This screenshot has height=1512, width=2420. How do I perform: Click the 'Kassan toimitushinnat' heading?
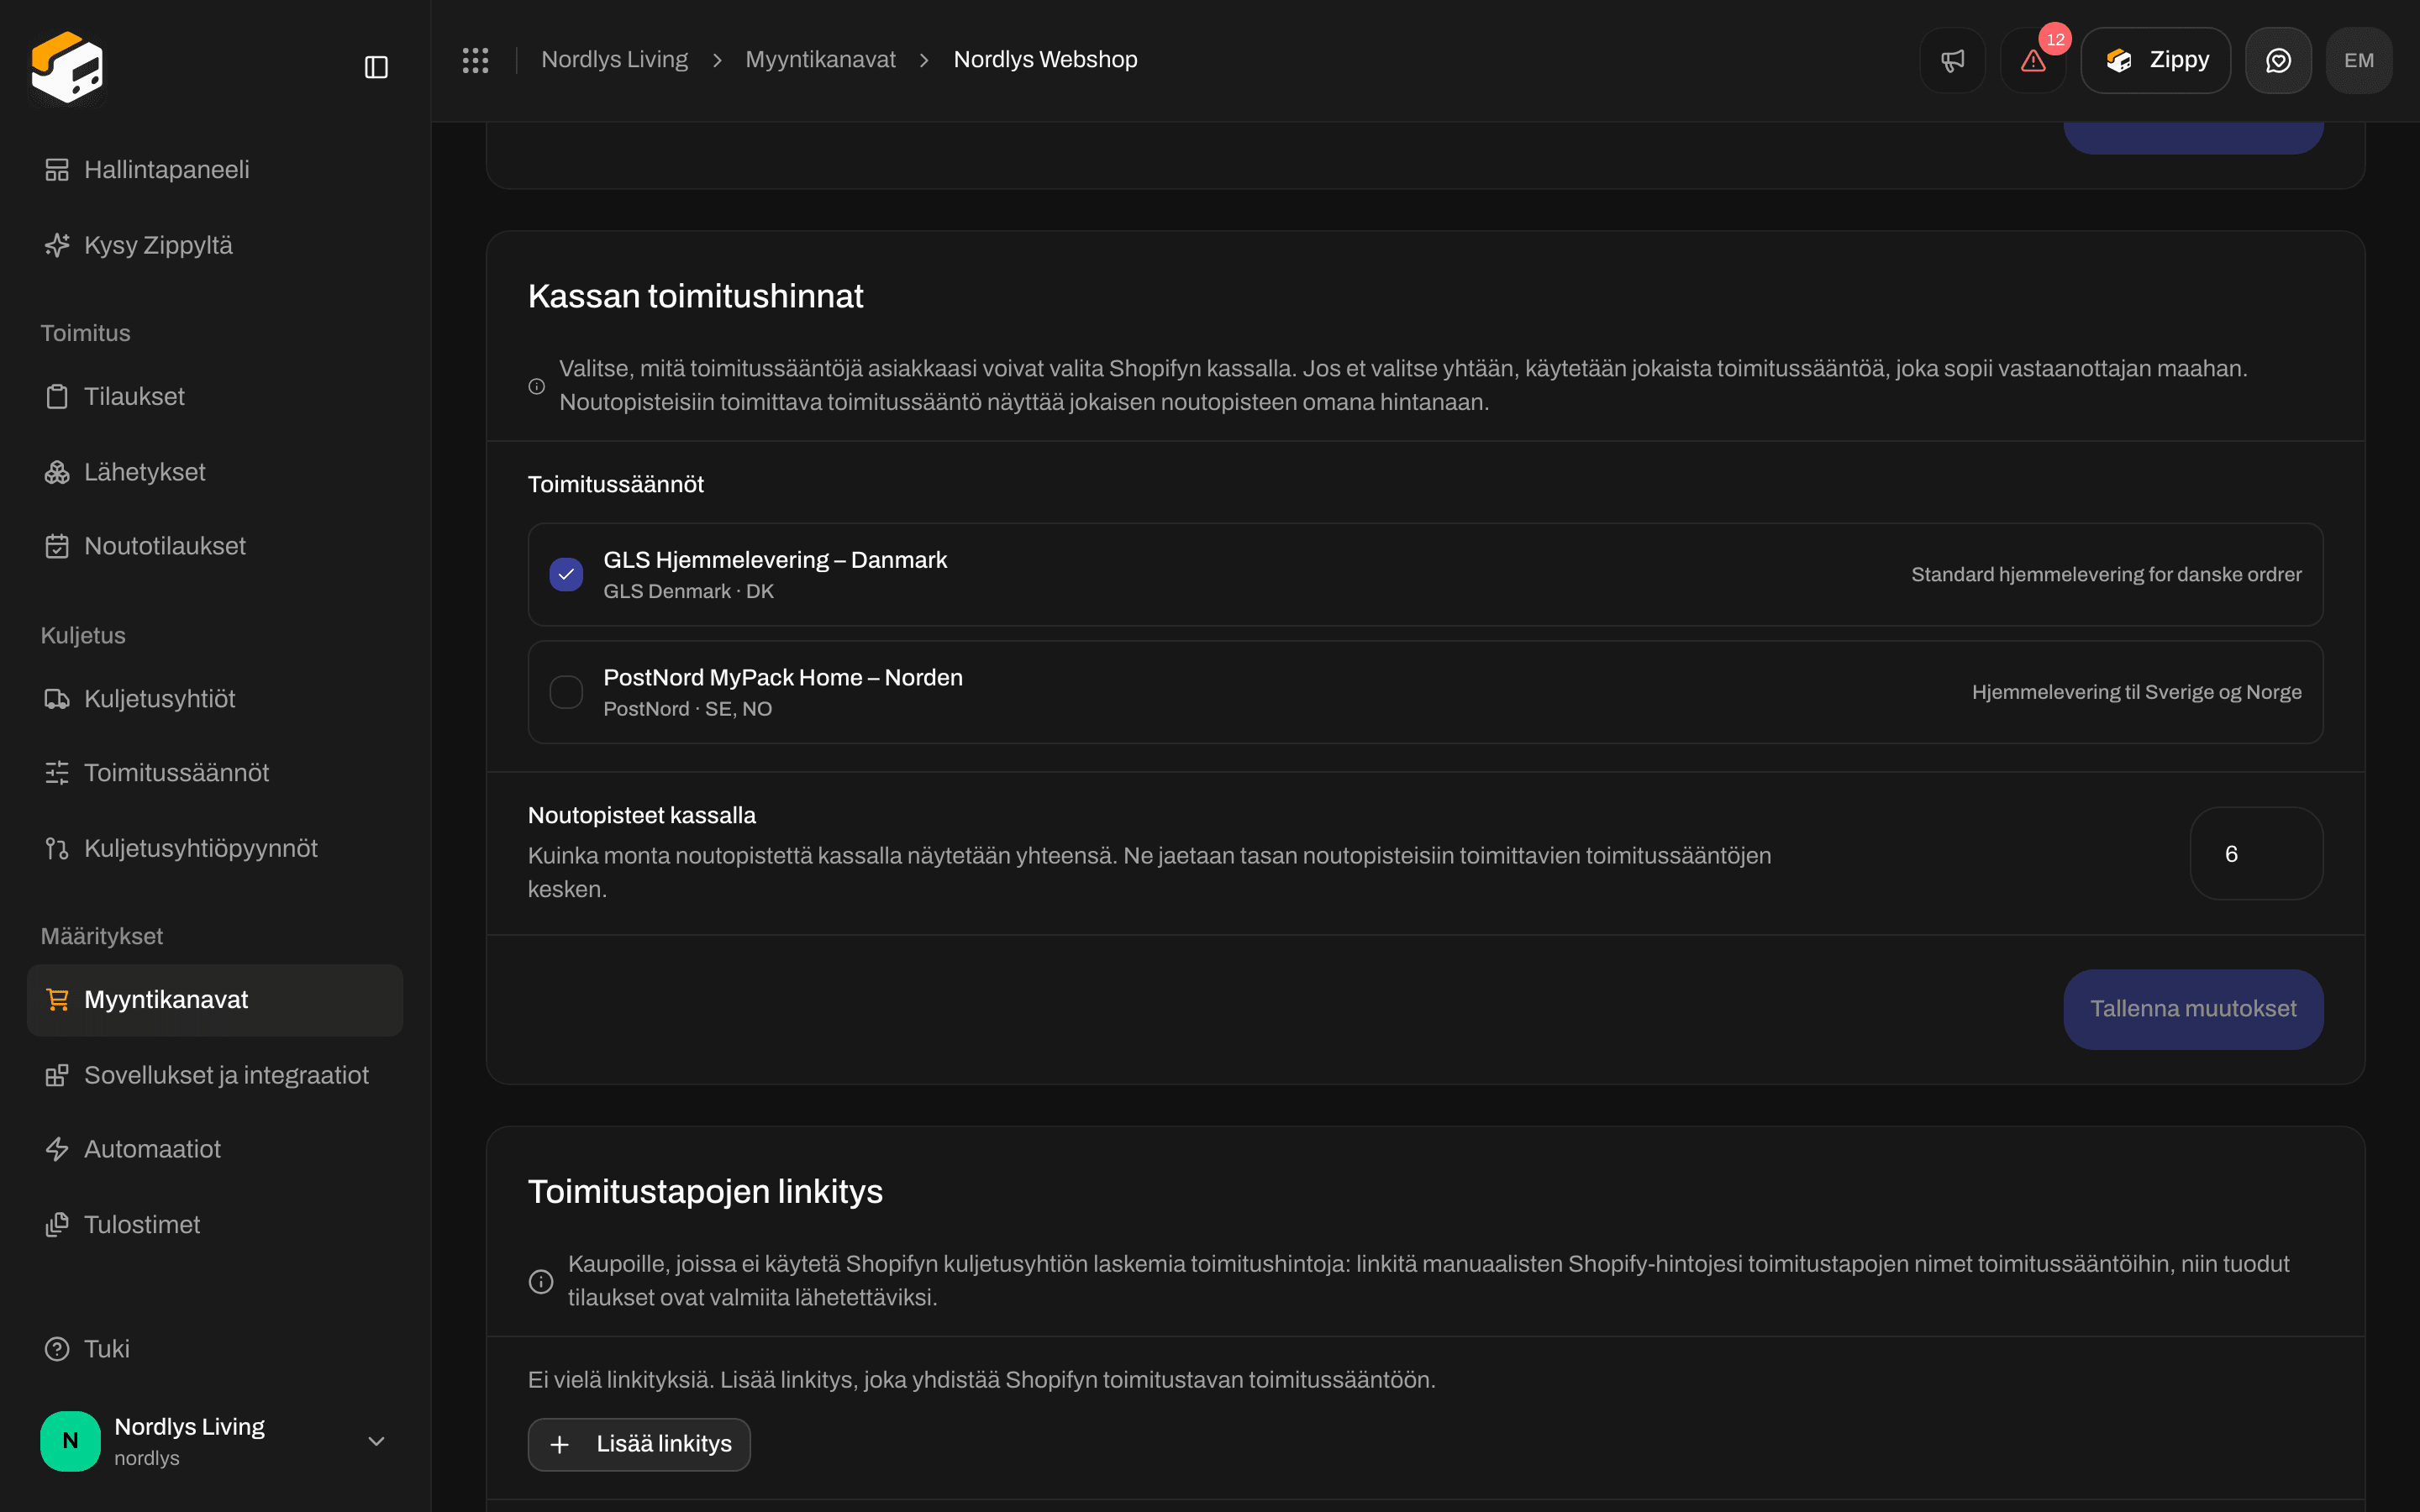[695, 296]
